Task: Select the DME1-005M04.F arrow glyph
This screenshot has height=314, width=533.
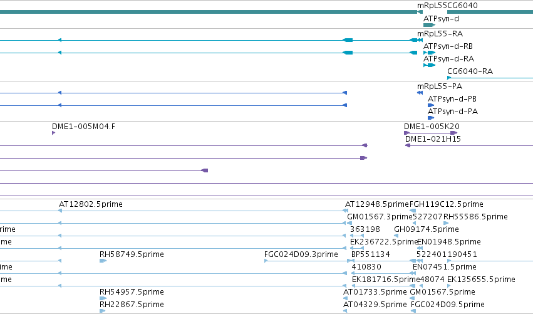Action: point(53,133)
